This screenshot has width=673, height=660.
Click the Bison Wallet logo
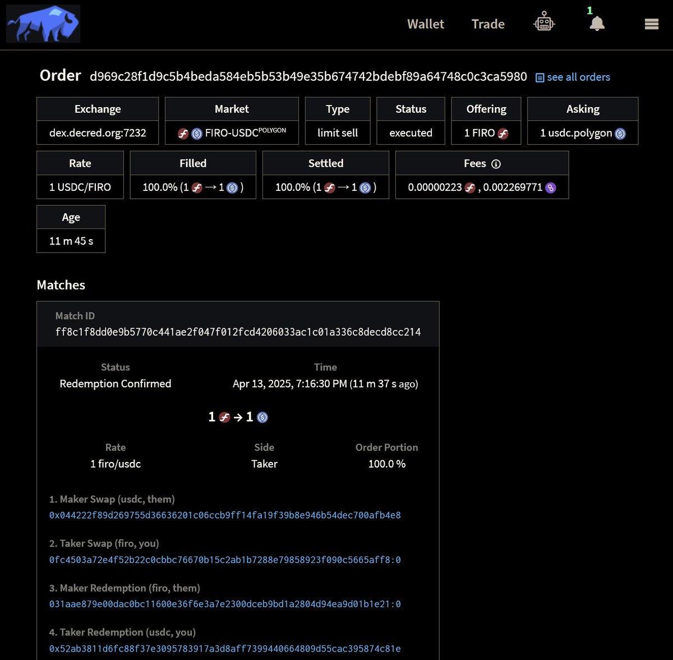[43, 23]
